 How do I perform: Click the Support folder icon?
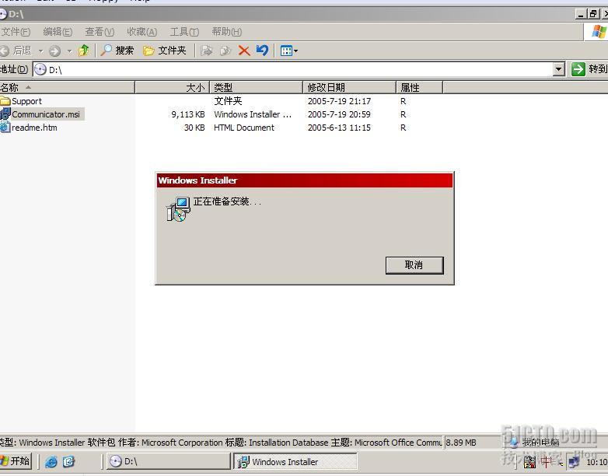click(x=5, y=101)
